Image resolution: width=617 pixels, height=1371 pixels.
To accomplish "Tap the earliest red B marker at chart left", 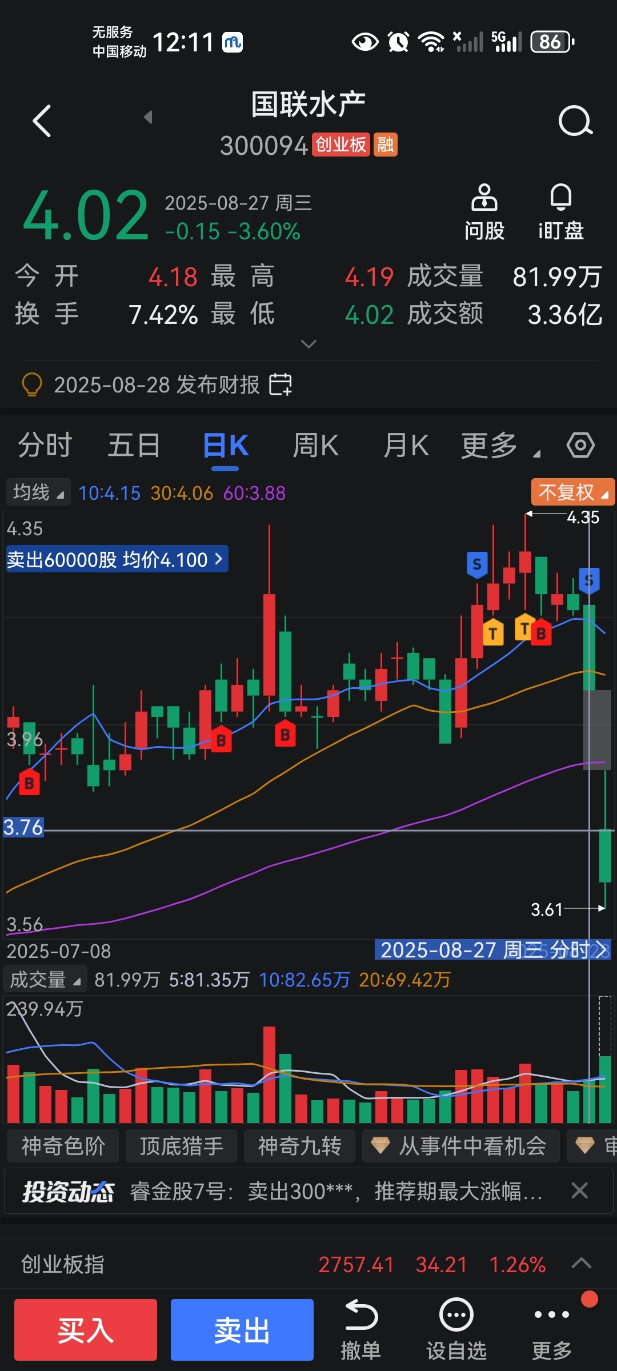I will pyautogui.click(x=29, y=782).
